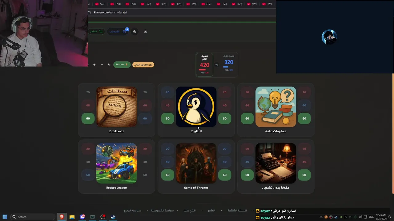394x221 pixels.
Task: Open the سياسة الخصوصية footer link
Action: point(162,211)
